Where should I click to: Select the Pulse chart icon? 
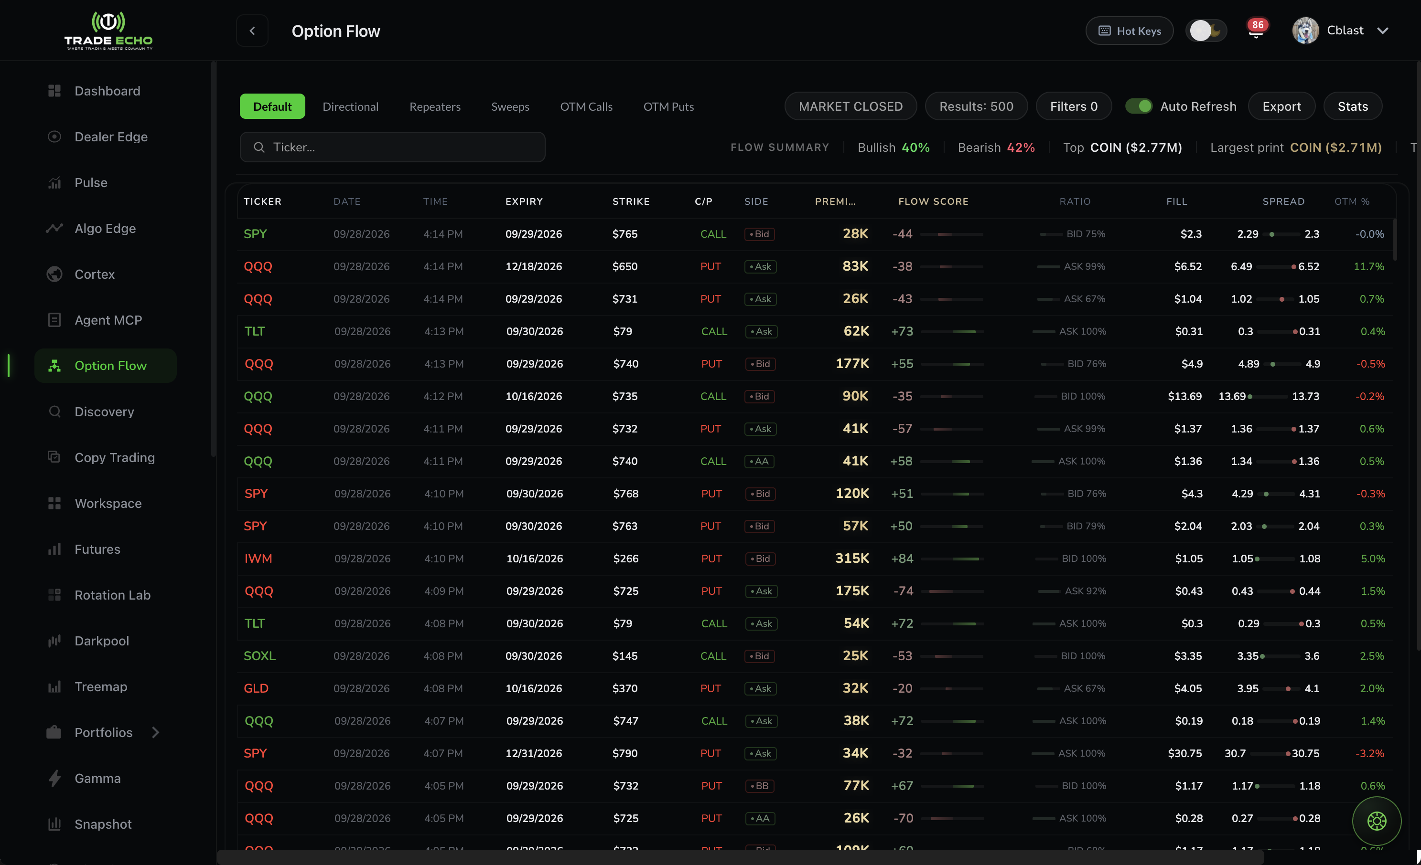click(54, 183)
